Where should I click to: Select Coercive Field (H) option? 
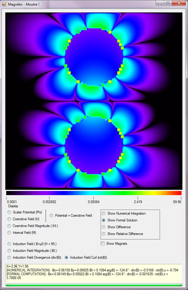9,219
